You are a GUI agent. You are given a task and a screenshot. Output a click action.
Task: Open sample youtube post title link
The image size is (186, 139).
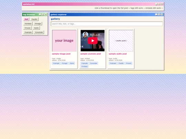91,54
